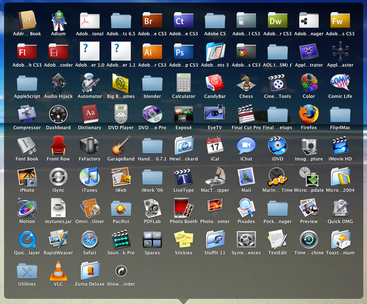Launch GarageBand guitar icon
Viewport: 367px width, 304px height.
click(121, 145)
